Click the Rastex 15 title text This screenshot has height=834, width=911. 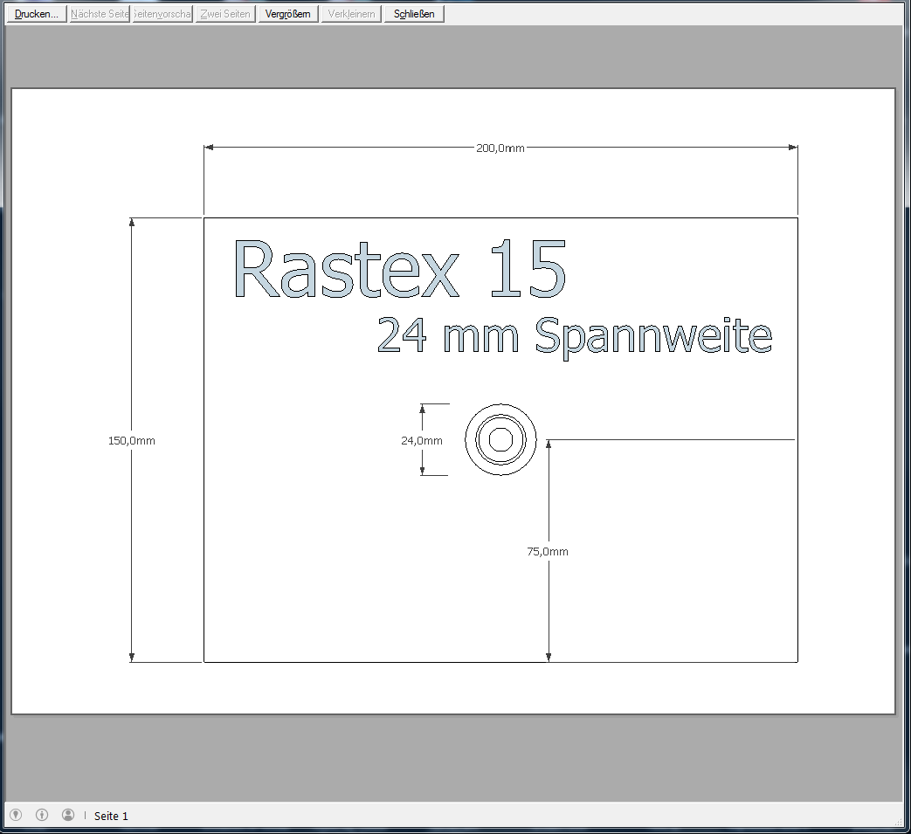click(401, 270)
